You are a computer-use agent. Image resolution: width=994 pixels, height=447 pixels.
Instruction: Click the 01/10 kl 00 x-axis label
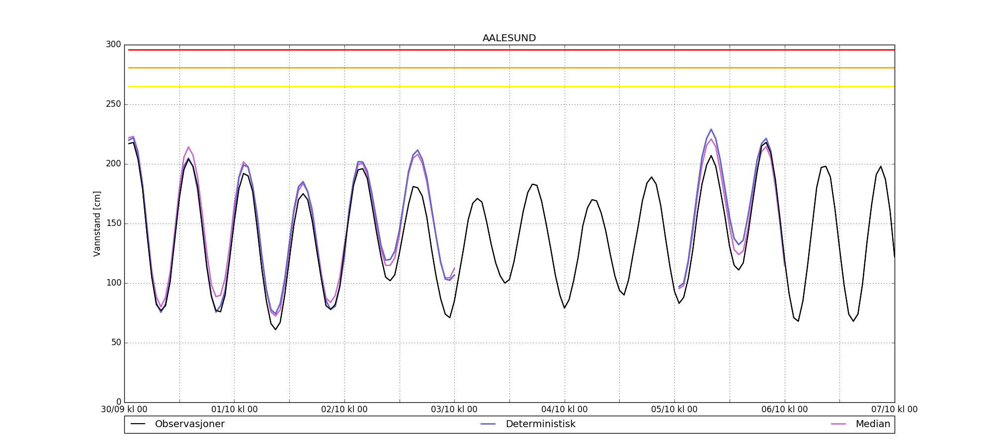[235, 410]
